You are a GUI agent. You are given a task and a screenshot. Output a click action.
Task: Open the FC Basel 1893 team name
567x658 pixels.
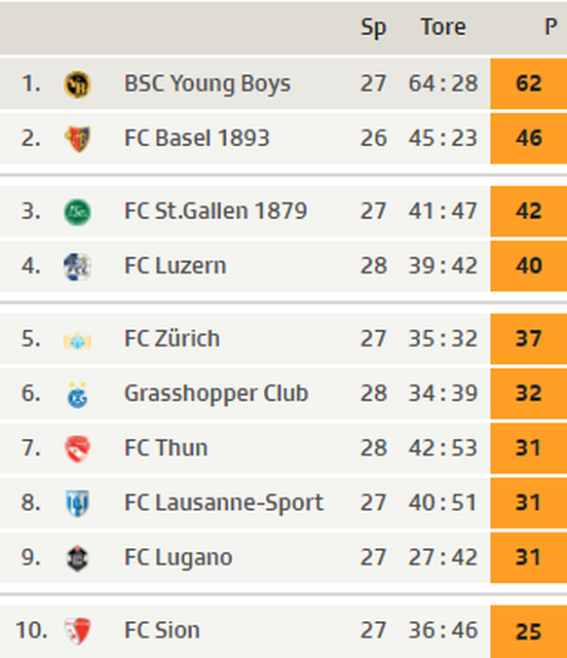[197, 138]
